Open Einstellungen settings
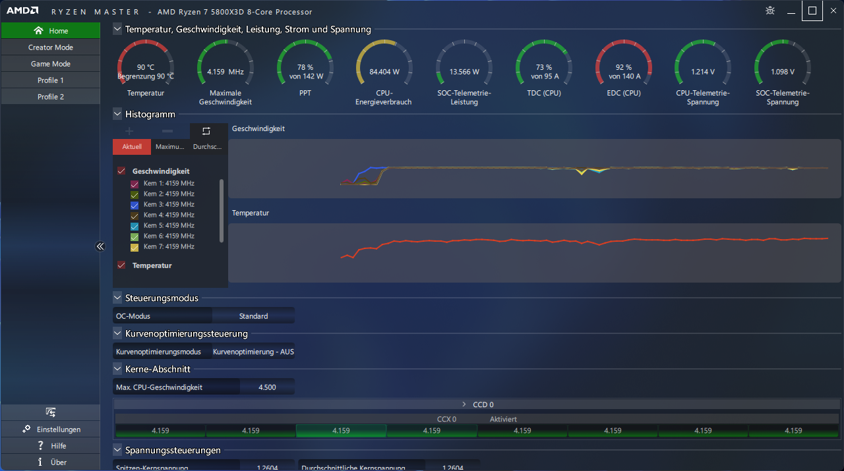 coord(51,429)
